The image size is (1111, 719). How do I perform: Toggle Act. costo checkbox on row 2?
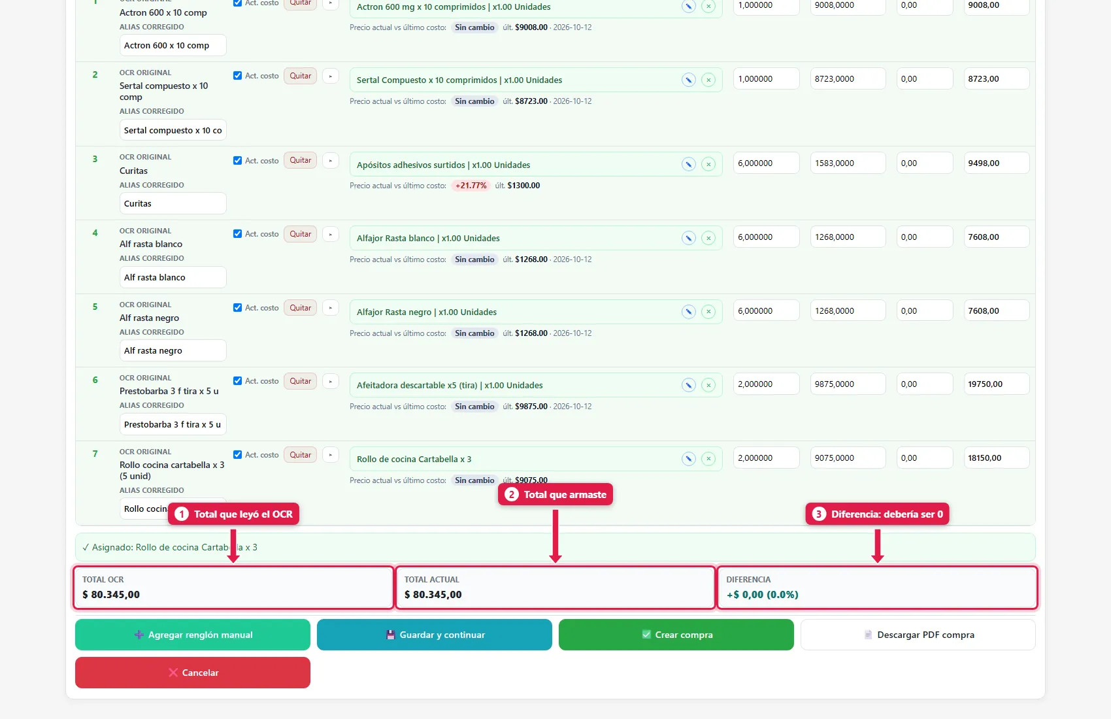click(x=237, y=76)
